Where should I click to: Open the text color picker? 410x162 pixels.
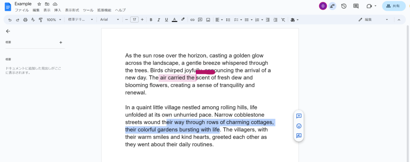point(175,20)
